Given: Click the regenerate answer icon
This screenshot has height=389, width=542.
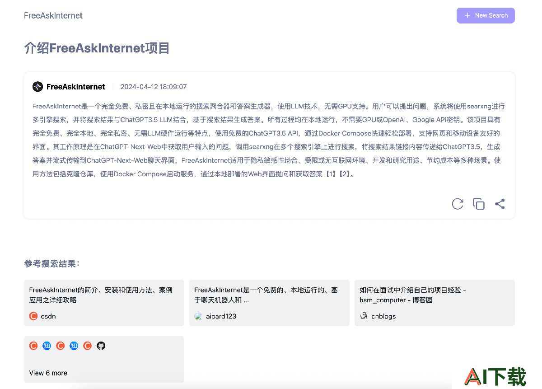Looking at the screenshot, I should point(458,204).
